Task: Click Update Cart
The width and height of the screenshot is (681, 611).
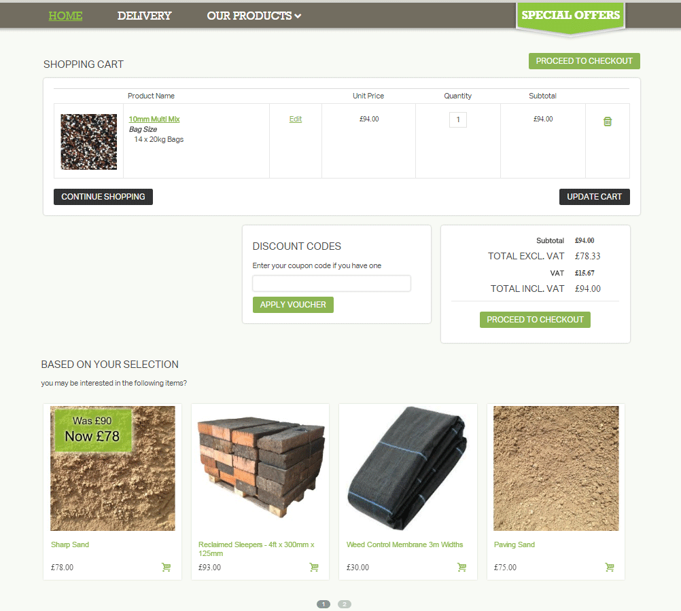Action: 594,196
